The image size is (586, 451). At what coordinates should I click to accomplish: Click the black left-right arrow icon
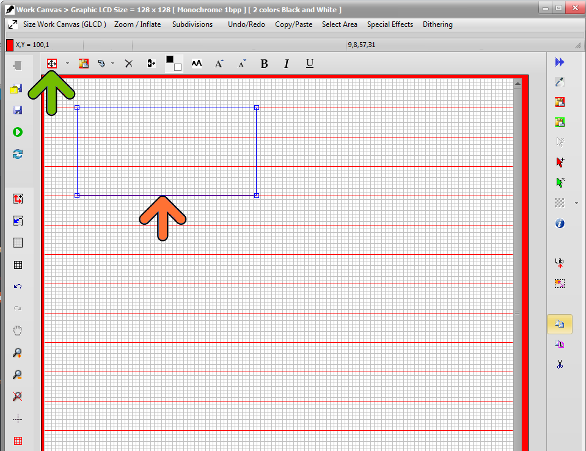[151, 64]
